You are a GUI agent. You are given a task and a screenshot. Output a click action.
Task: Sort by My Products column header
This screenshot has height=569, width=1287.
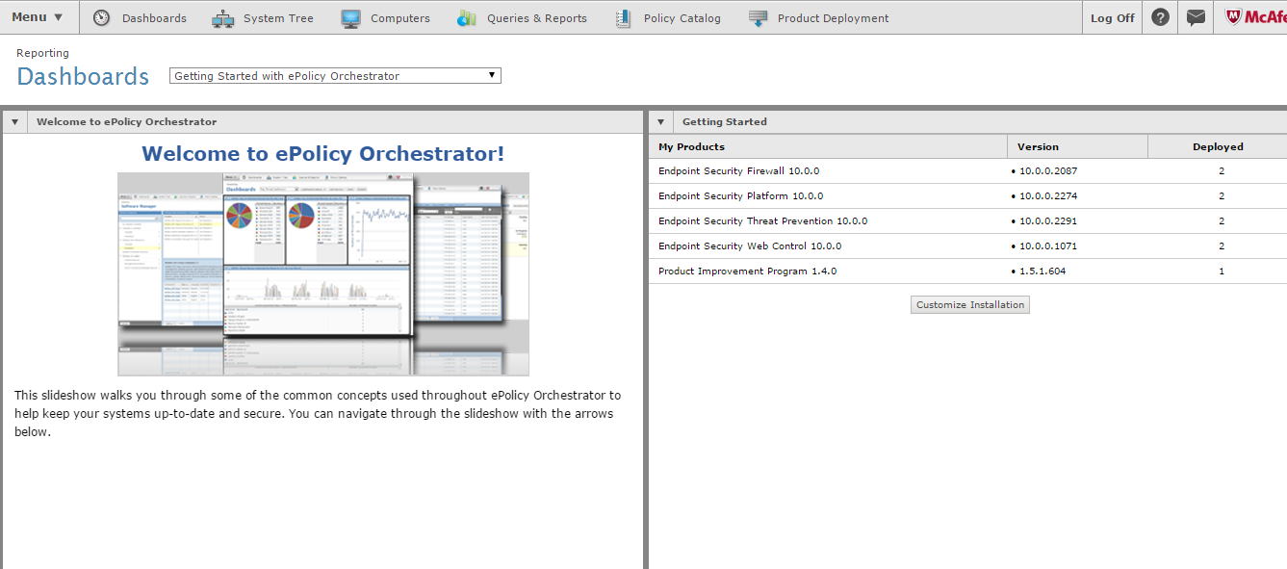[x=828, y=146]
